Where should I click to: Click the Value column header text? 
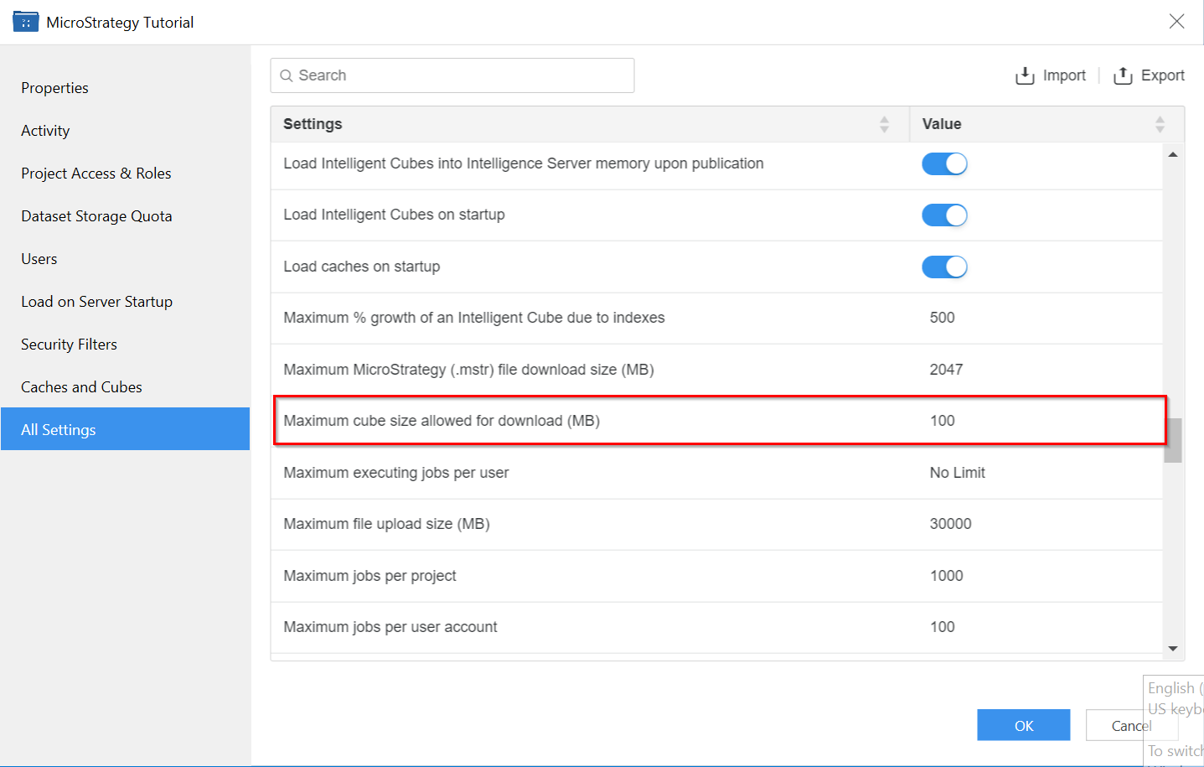click(942, 124)
